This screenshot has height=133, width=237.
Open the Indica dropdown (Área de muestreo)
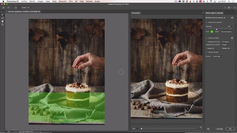click(227, 32)
